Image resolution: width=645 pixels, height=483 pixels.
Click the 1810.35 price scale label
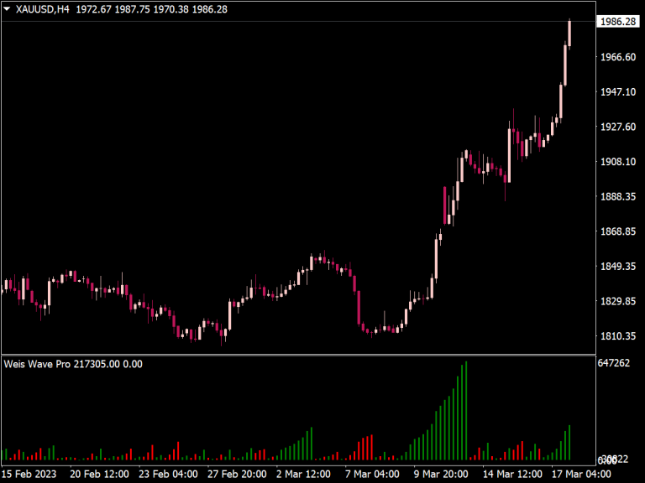(x=617, y=336)
